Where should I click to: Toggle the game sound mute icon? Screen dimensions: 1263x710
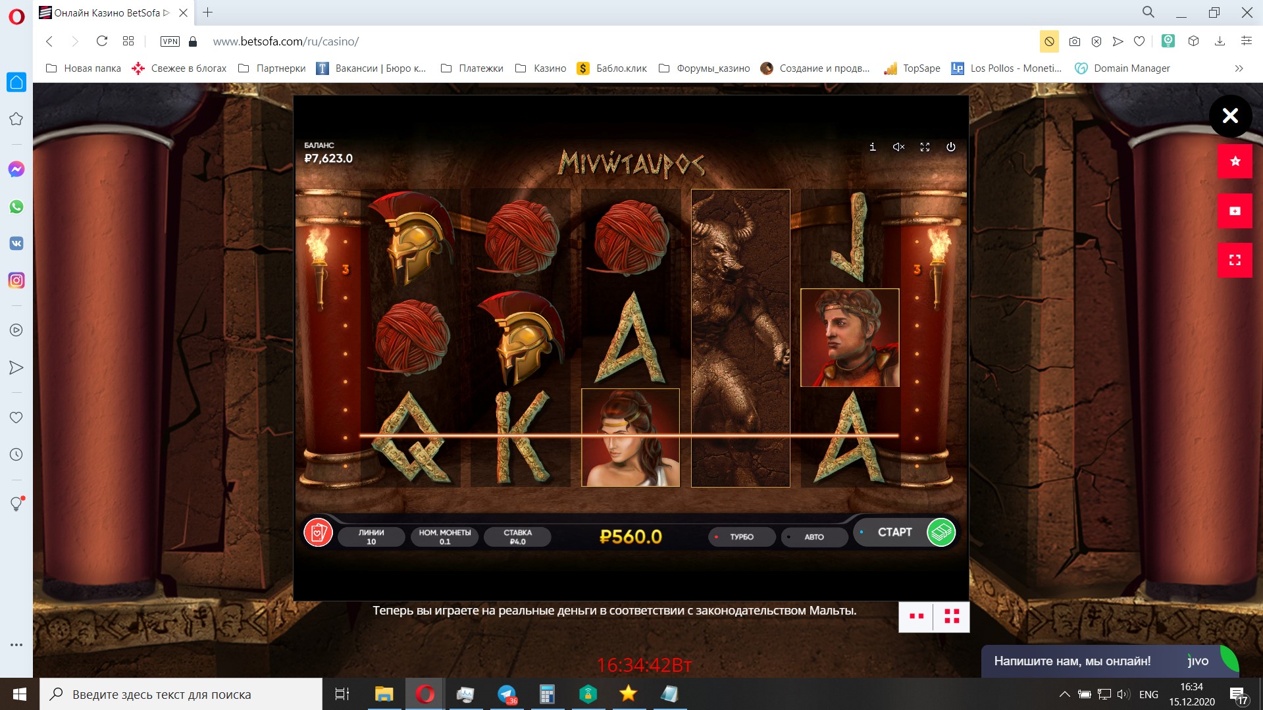898,147
